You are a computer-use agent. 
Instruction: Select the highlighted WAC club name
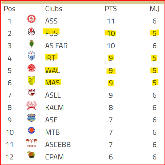click(x=53, y=70)
